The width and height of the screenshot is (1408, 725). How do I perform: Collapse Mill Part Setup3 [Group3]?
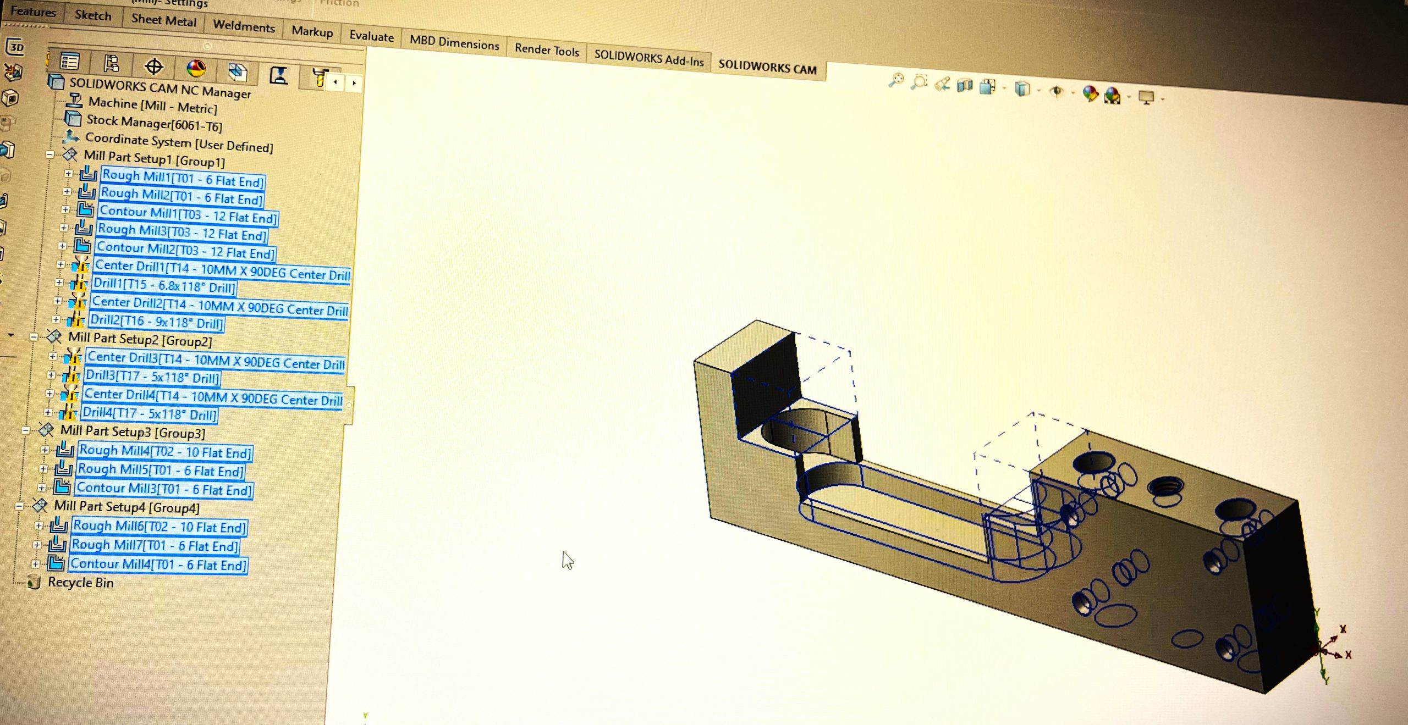click(26, 430)
